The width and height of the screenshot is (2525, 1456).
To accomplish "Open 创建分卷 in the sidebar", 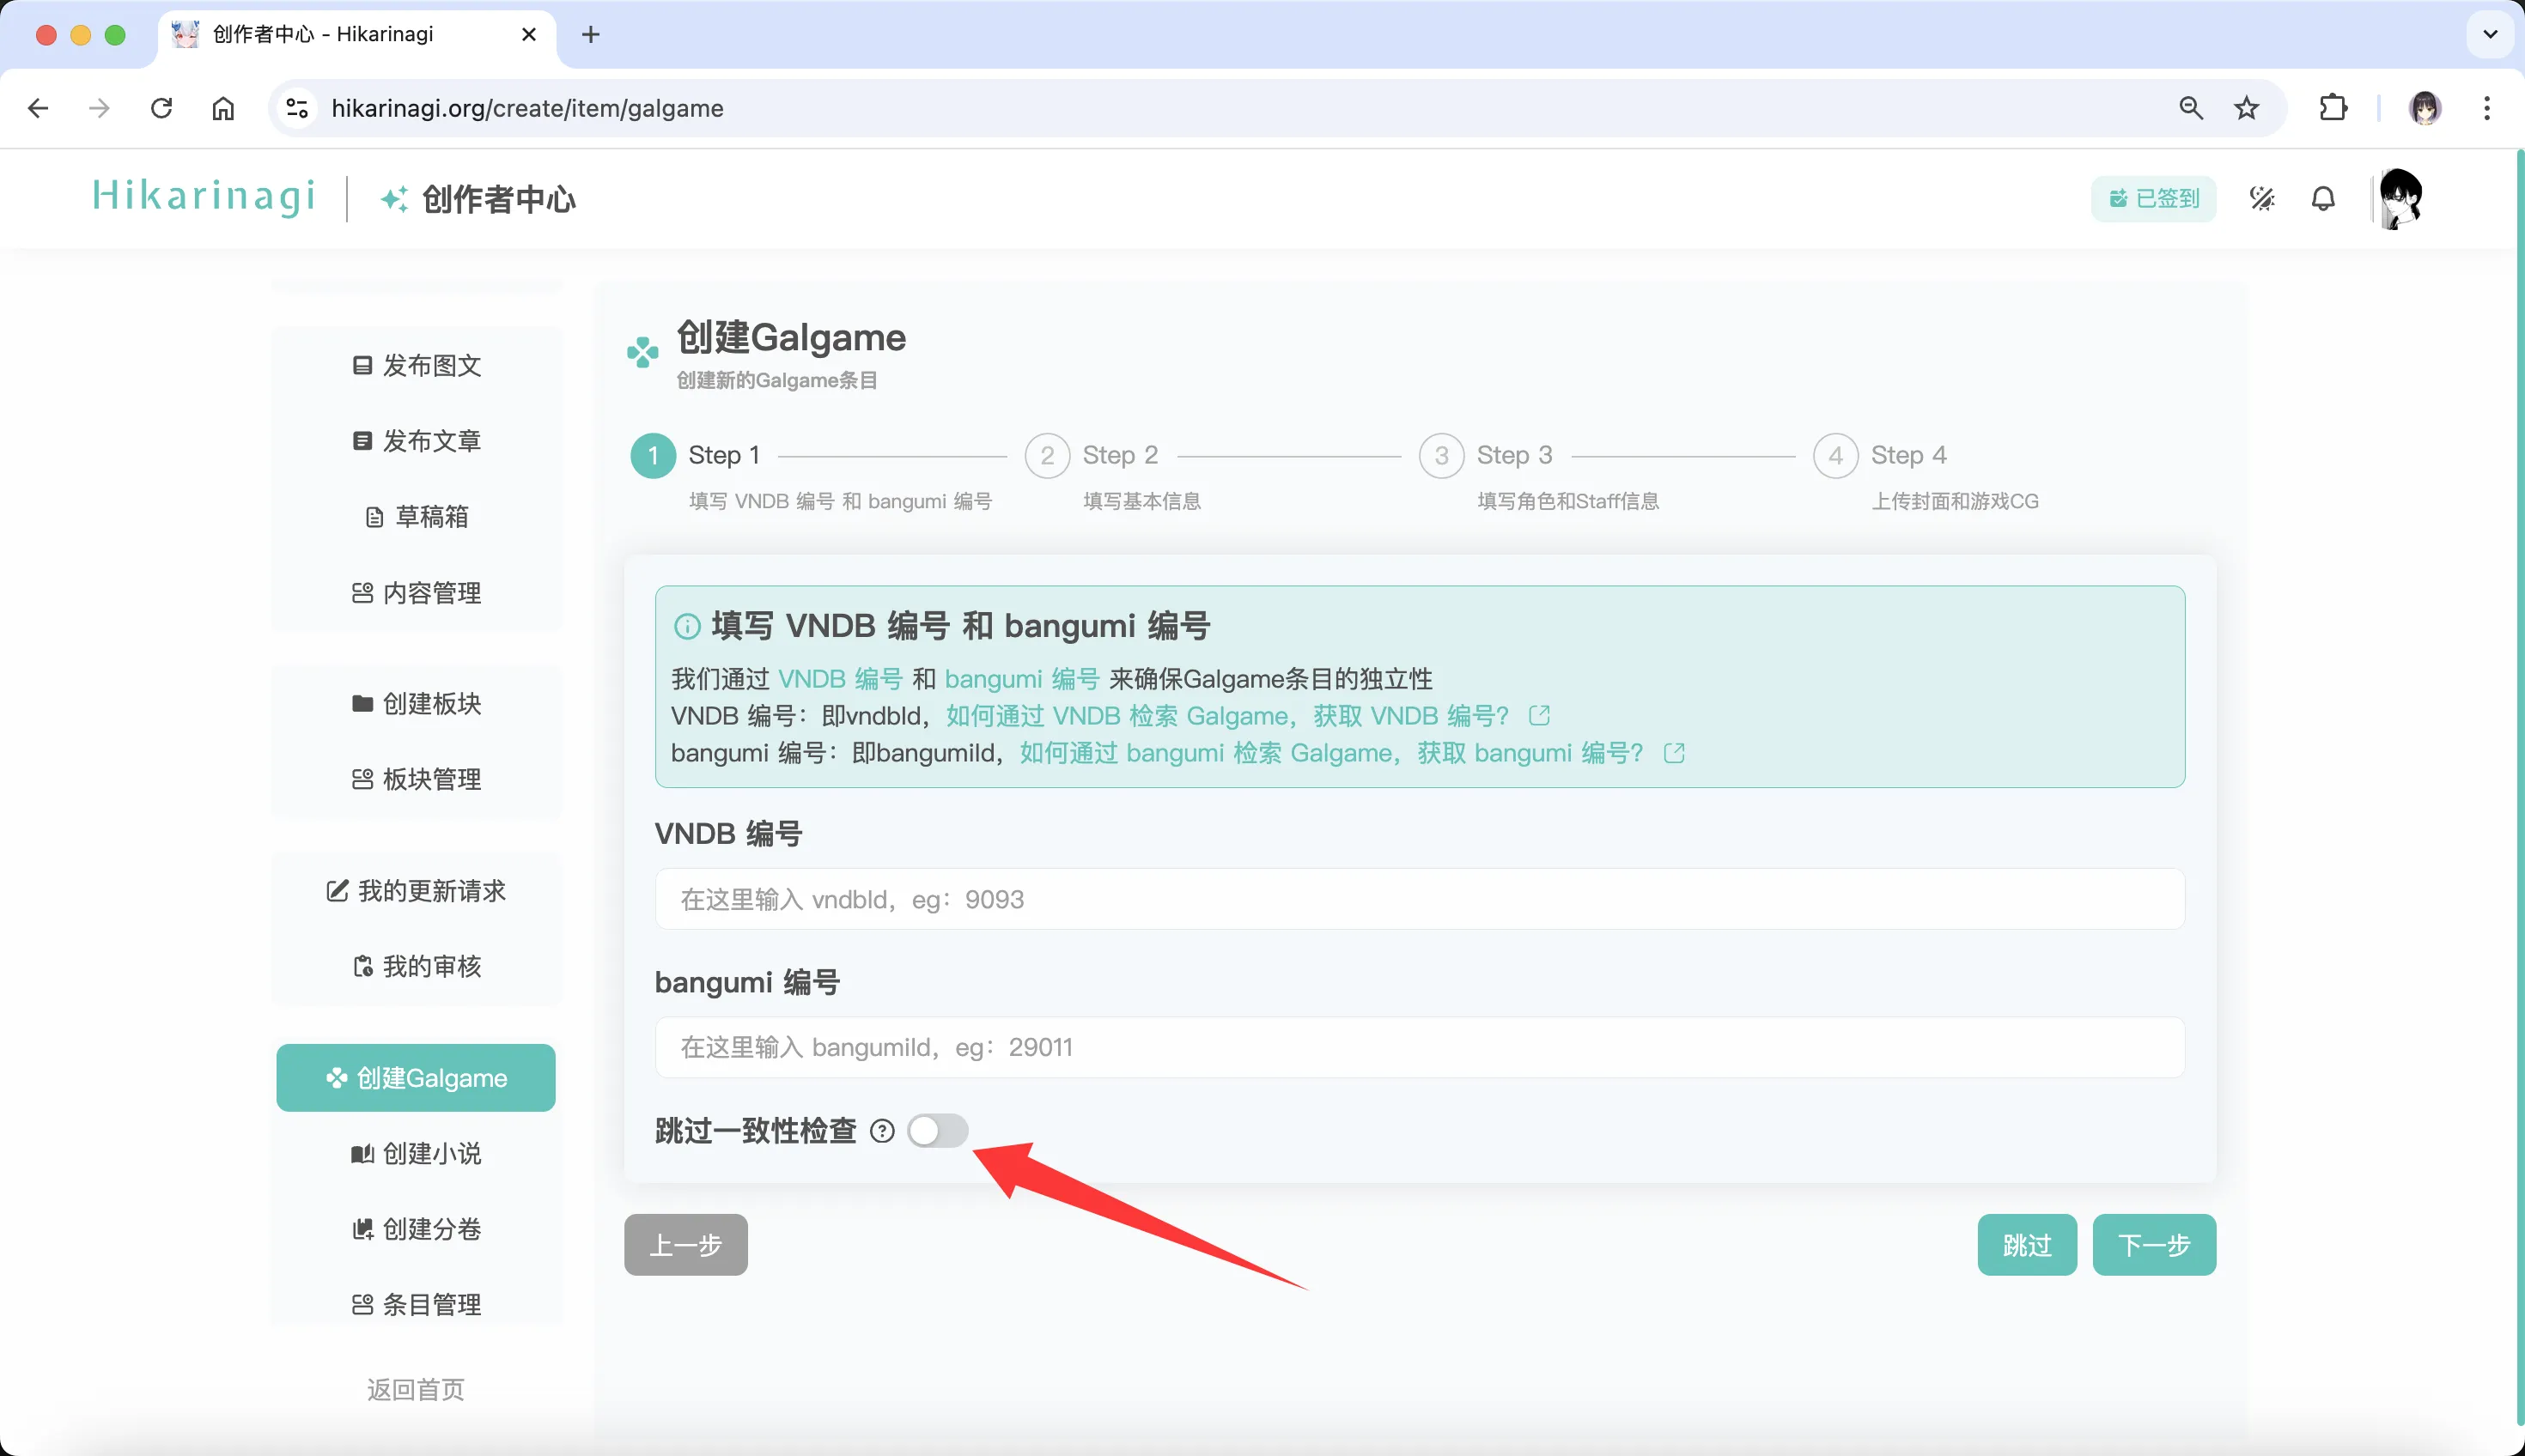I will (x=417, y=1228).
